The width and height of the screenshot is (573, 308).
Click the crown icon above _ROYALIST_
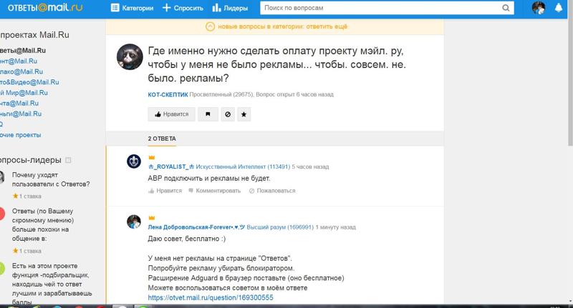pos(152,157)
